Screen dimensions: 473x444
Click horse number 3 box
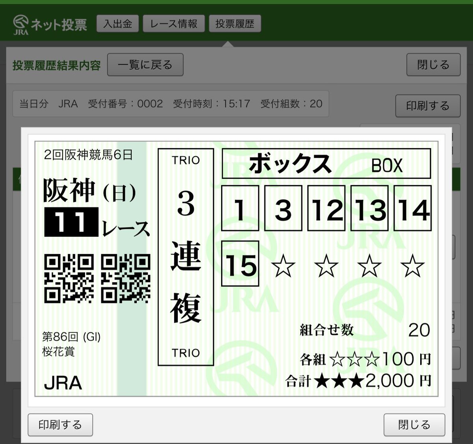pos(283,208)
